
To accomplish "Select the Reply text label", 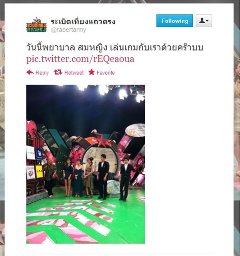I will pyautogui.click(x=42, y=73).
